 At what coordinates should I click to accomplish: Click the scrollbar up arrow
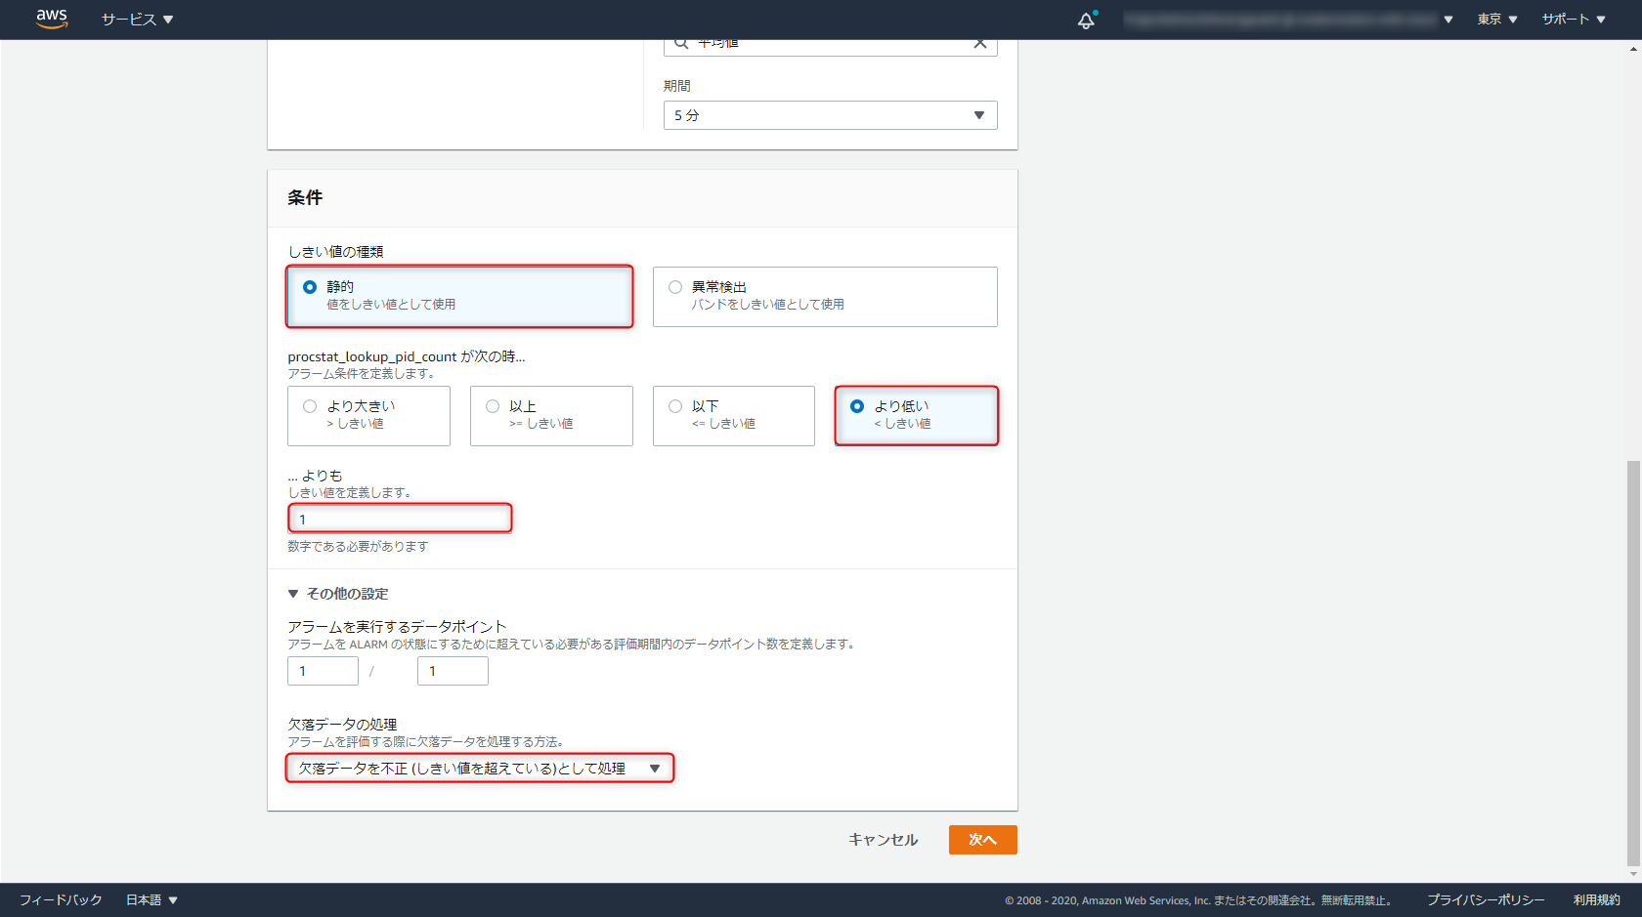[x=1633, y=48]
